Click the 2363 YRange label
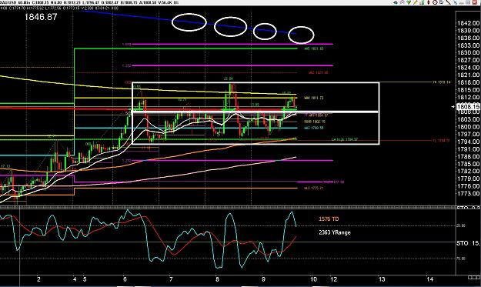This screenshot has height=287, width=481. (x=334, y=232)
